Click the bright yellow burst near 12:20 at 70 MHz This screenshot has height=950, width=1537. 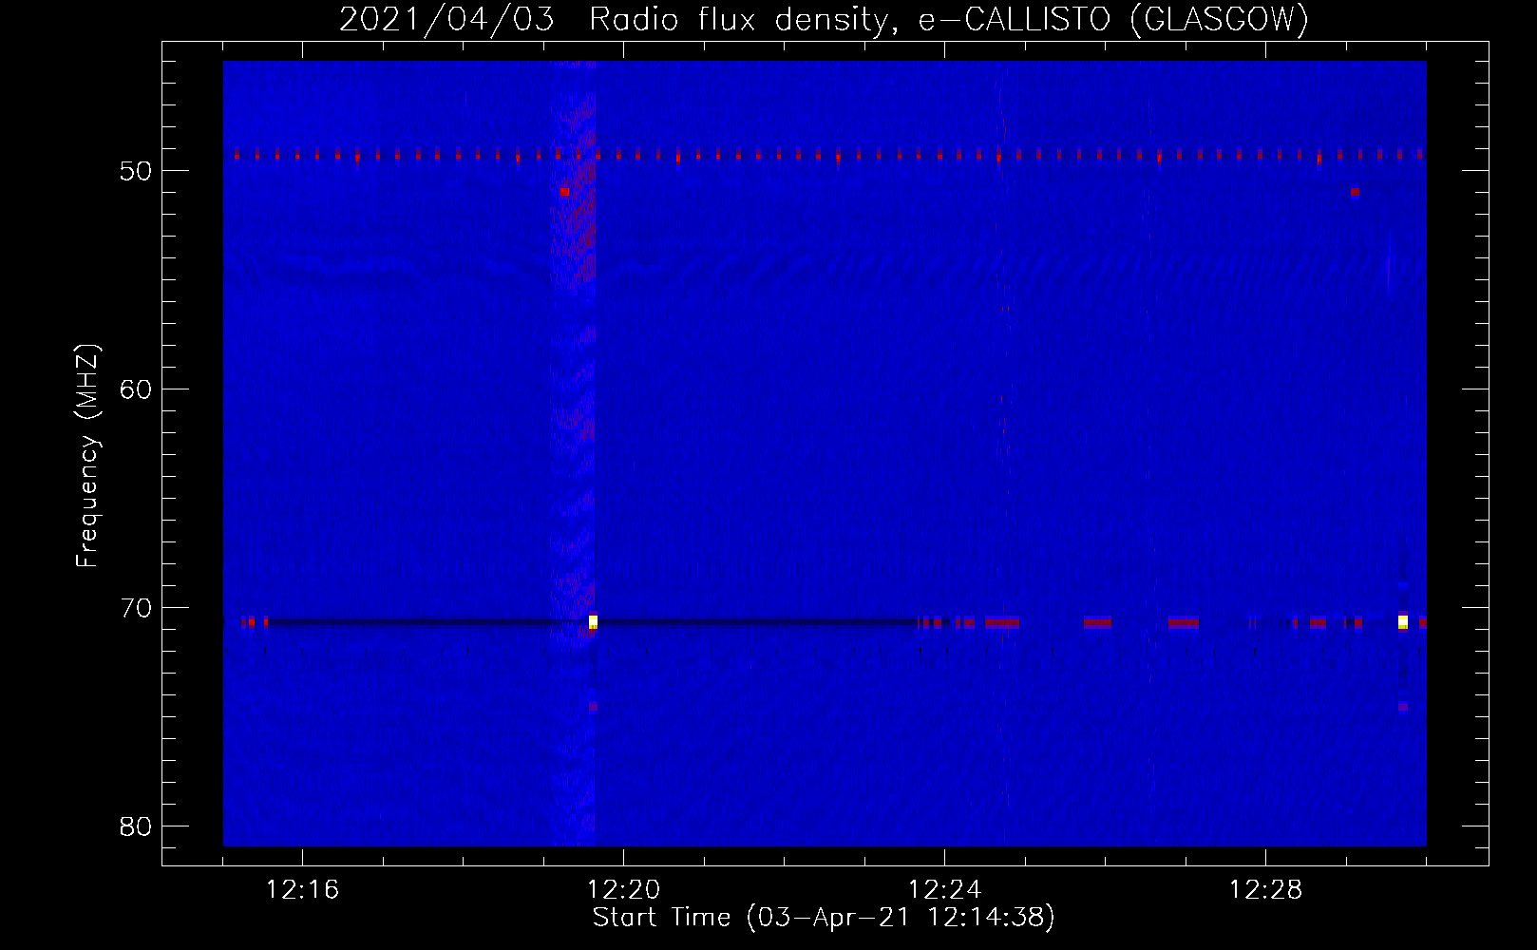tap(593, 621)
